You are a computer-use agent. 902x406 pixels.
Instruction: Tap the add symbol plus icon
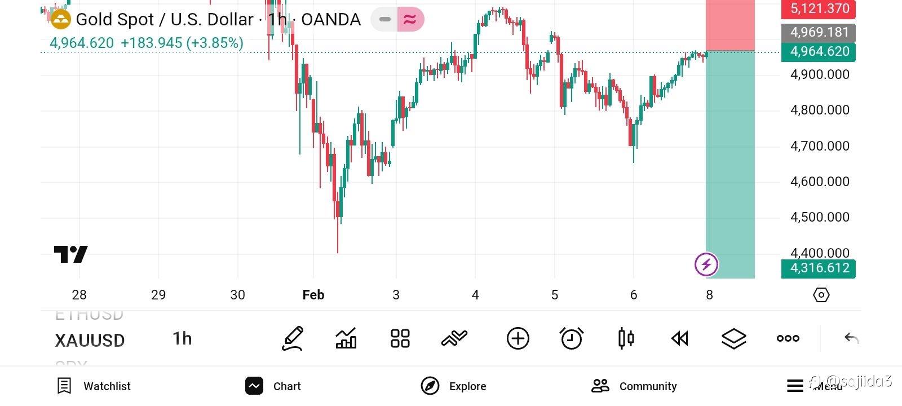pyautogui.click(x=518, y=338)
